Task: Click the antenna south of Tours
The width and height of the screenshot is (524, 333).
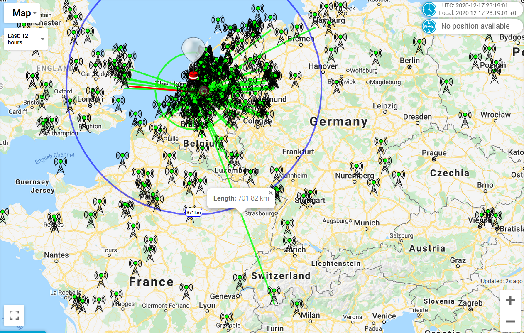Action: pyautogui.click(x=135, y=268)
